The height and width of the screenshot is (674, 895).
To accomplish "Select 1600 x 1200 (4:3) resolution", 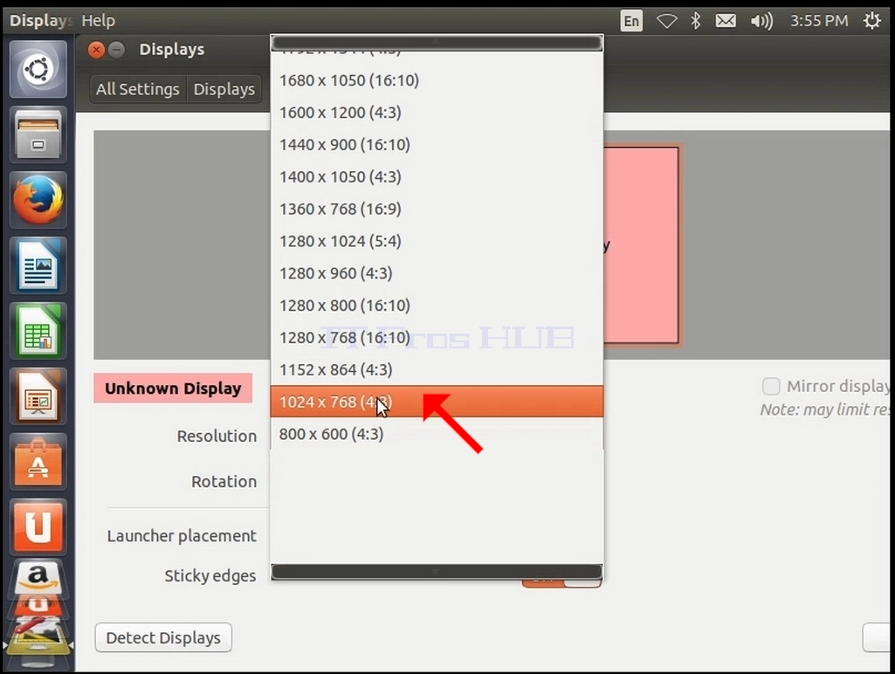I will coord(437,113).
